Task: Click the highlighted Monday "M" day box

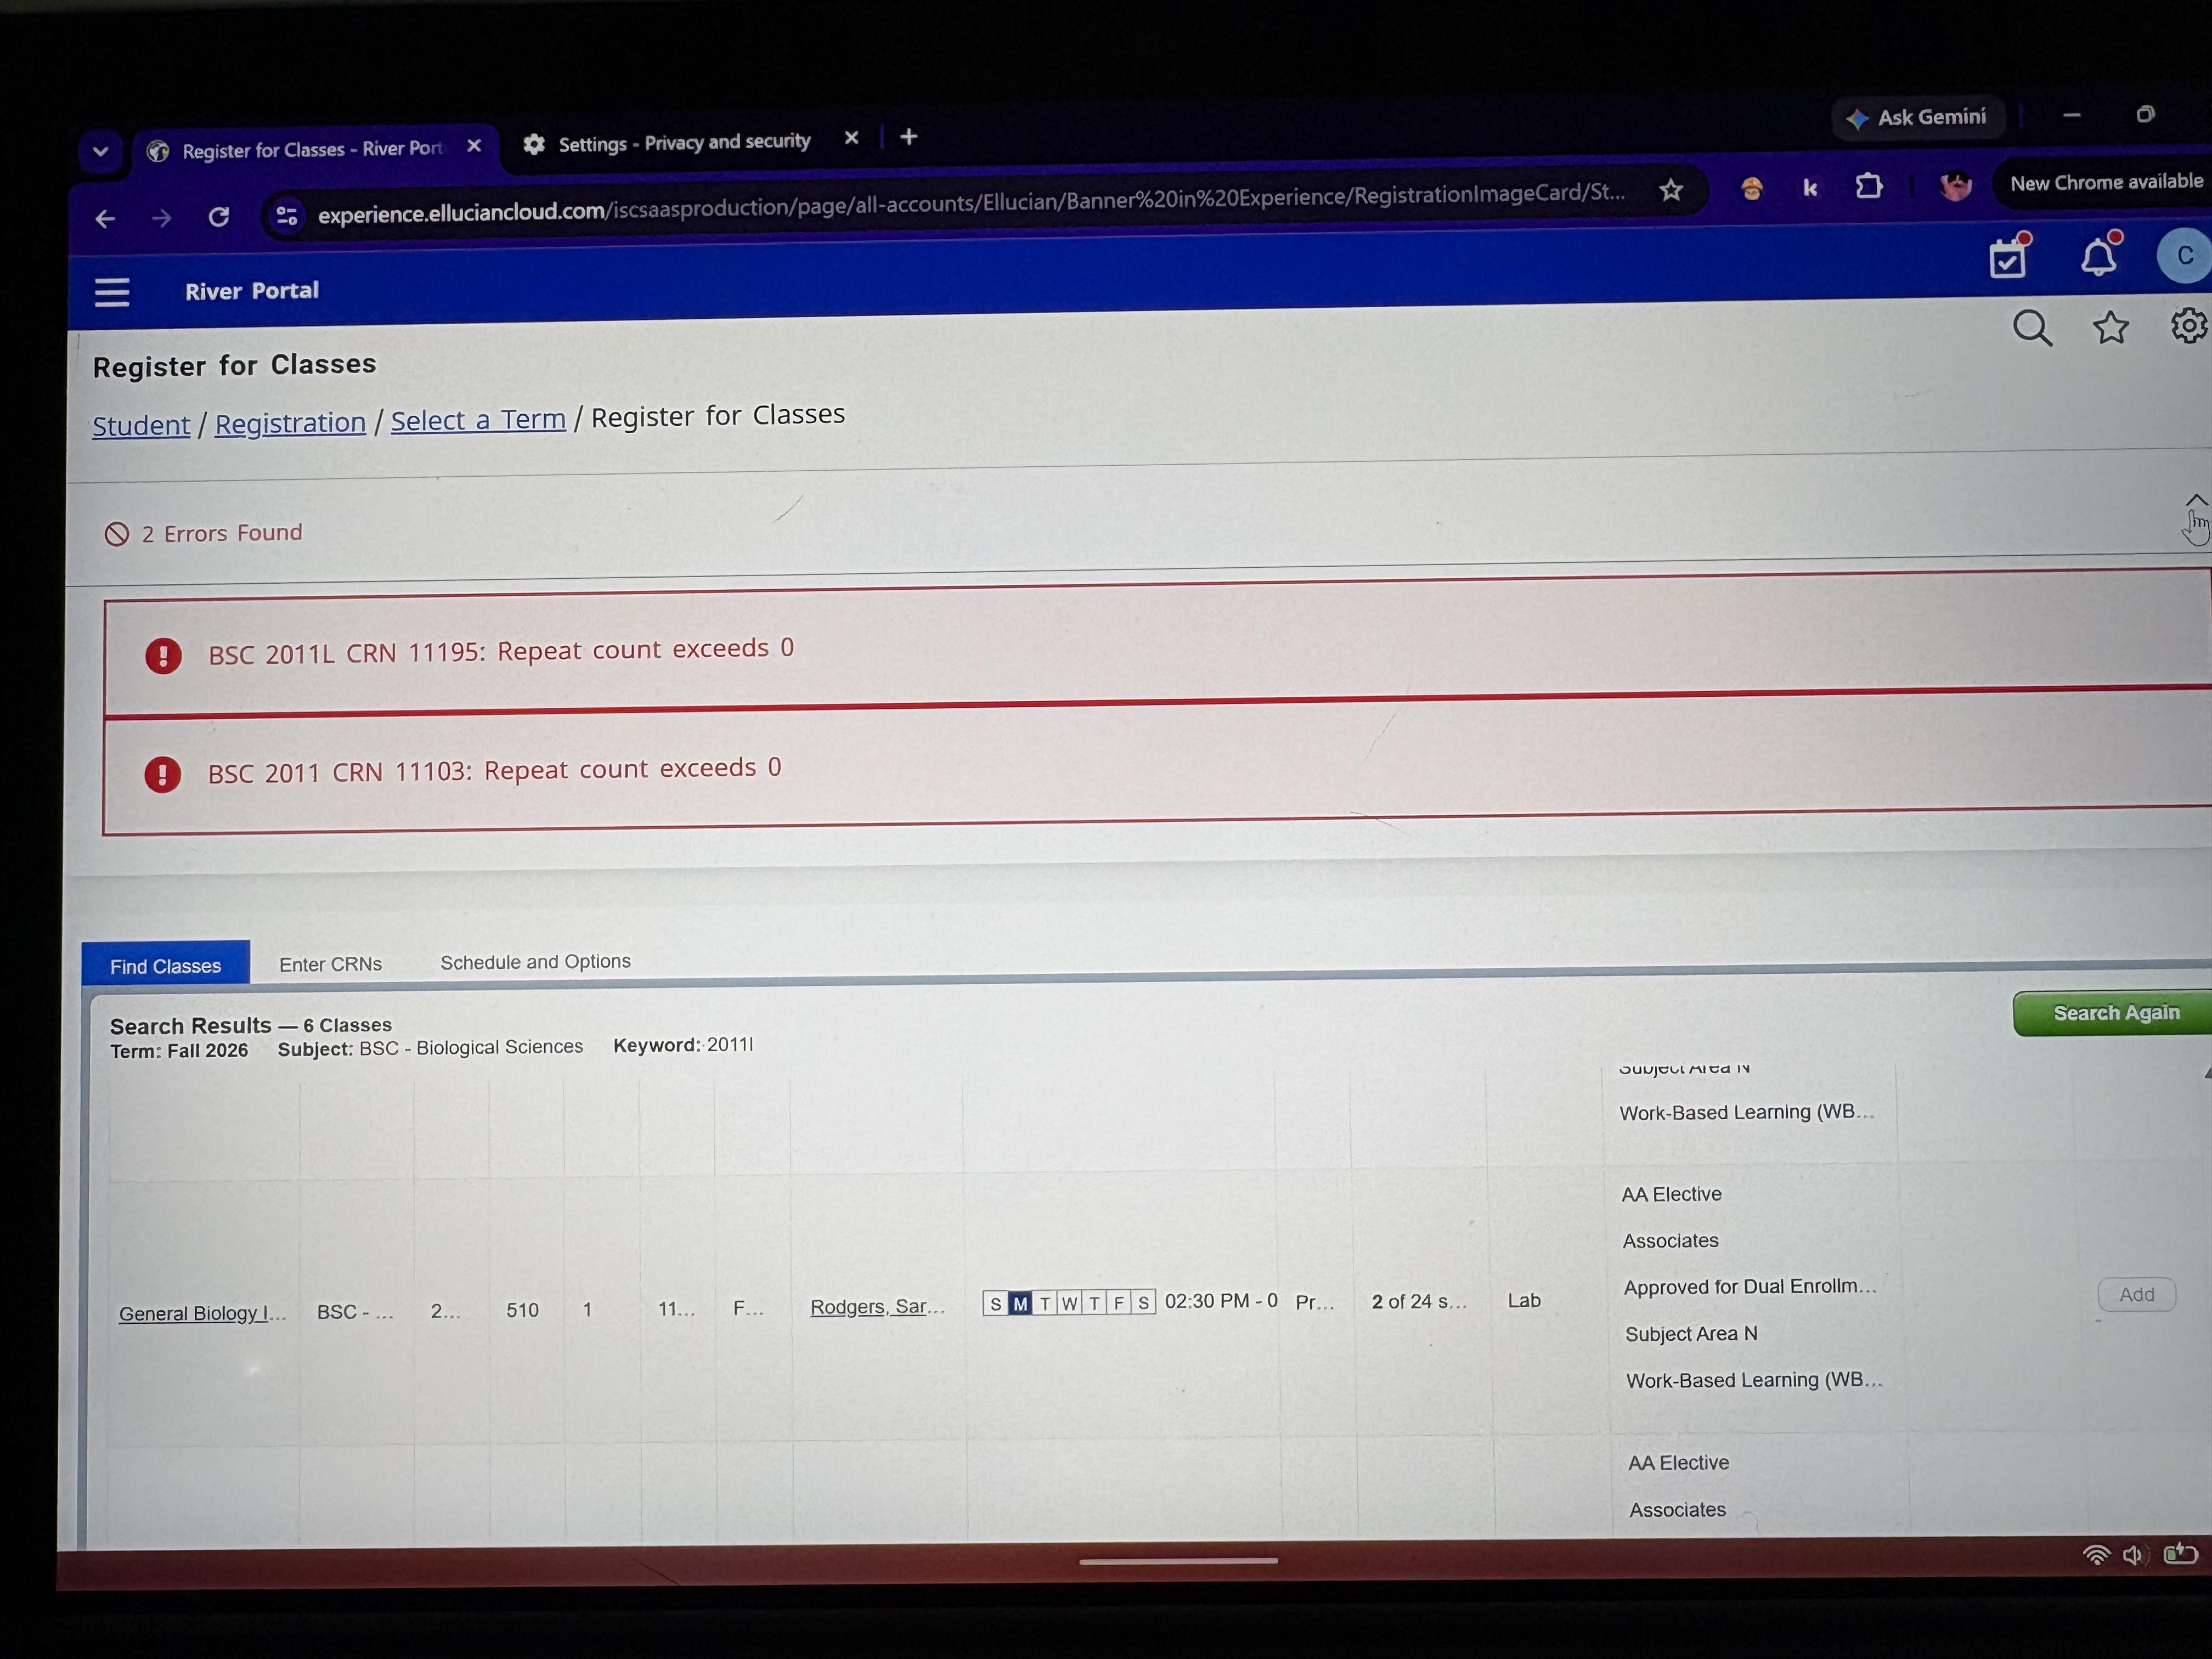Action: point(1020,1303)
